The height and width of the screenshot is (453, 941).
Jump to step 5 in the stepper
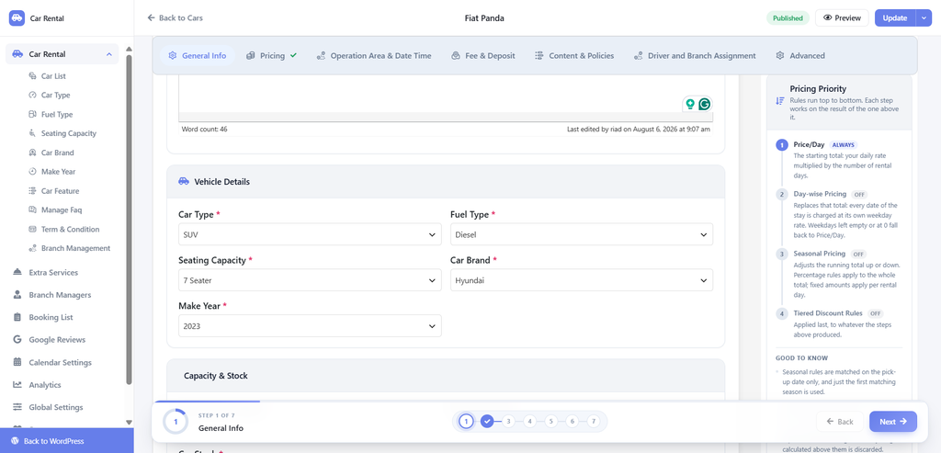click(550, 421)
